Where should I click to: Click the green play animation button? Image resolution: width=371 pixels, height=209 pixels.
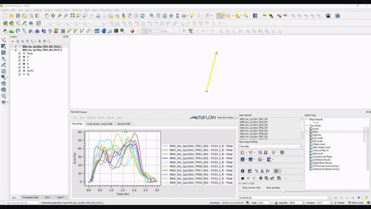click(358, 198)
